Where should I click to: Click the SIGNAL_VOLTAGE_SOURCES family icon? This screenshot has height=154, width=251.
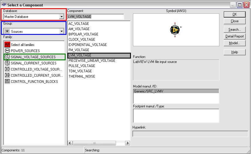point(7,57)
